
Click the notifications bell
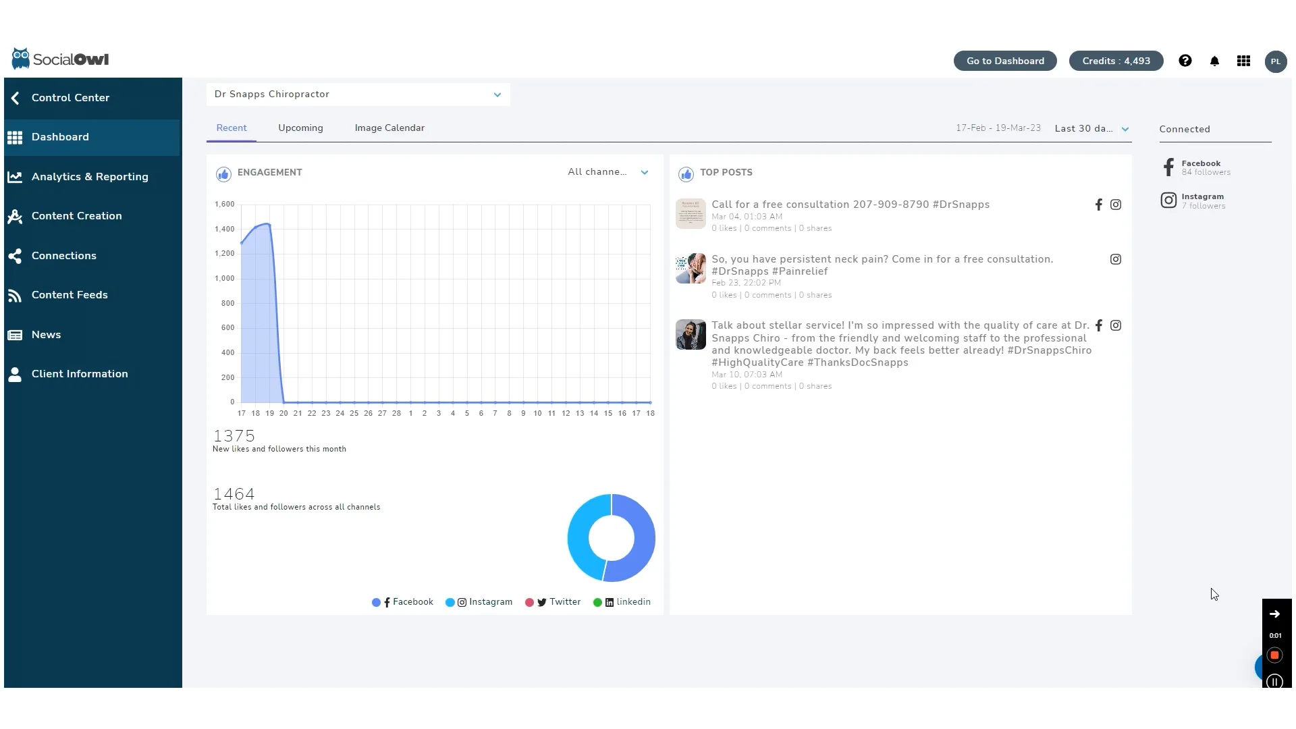1215,61
